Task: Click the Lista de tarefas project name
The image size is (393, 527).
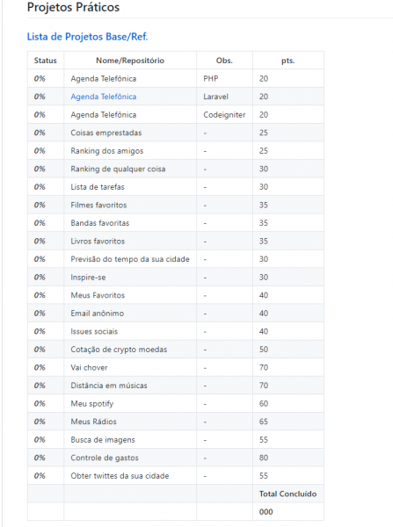Action: tap(98, 187)
